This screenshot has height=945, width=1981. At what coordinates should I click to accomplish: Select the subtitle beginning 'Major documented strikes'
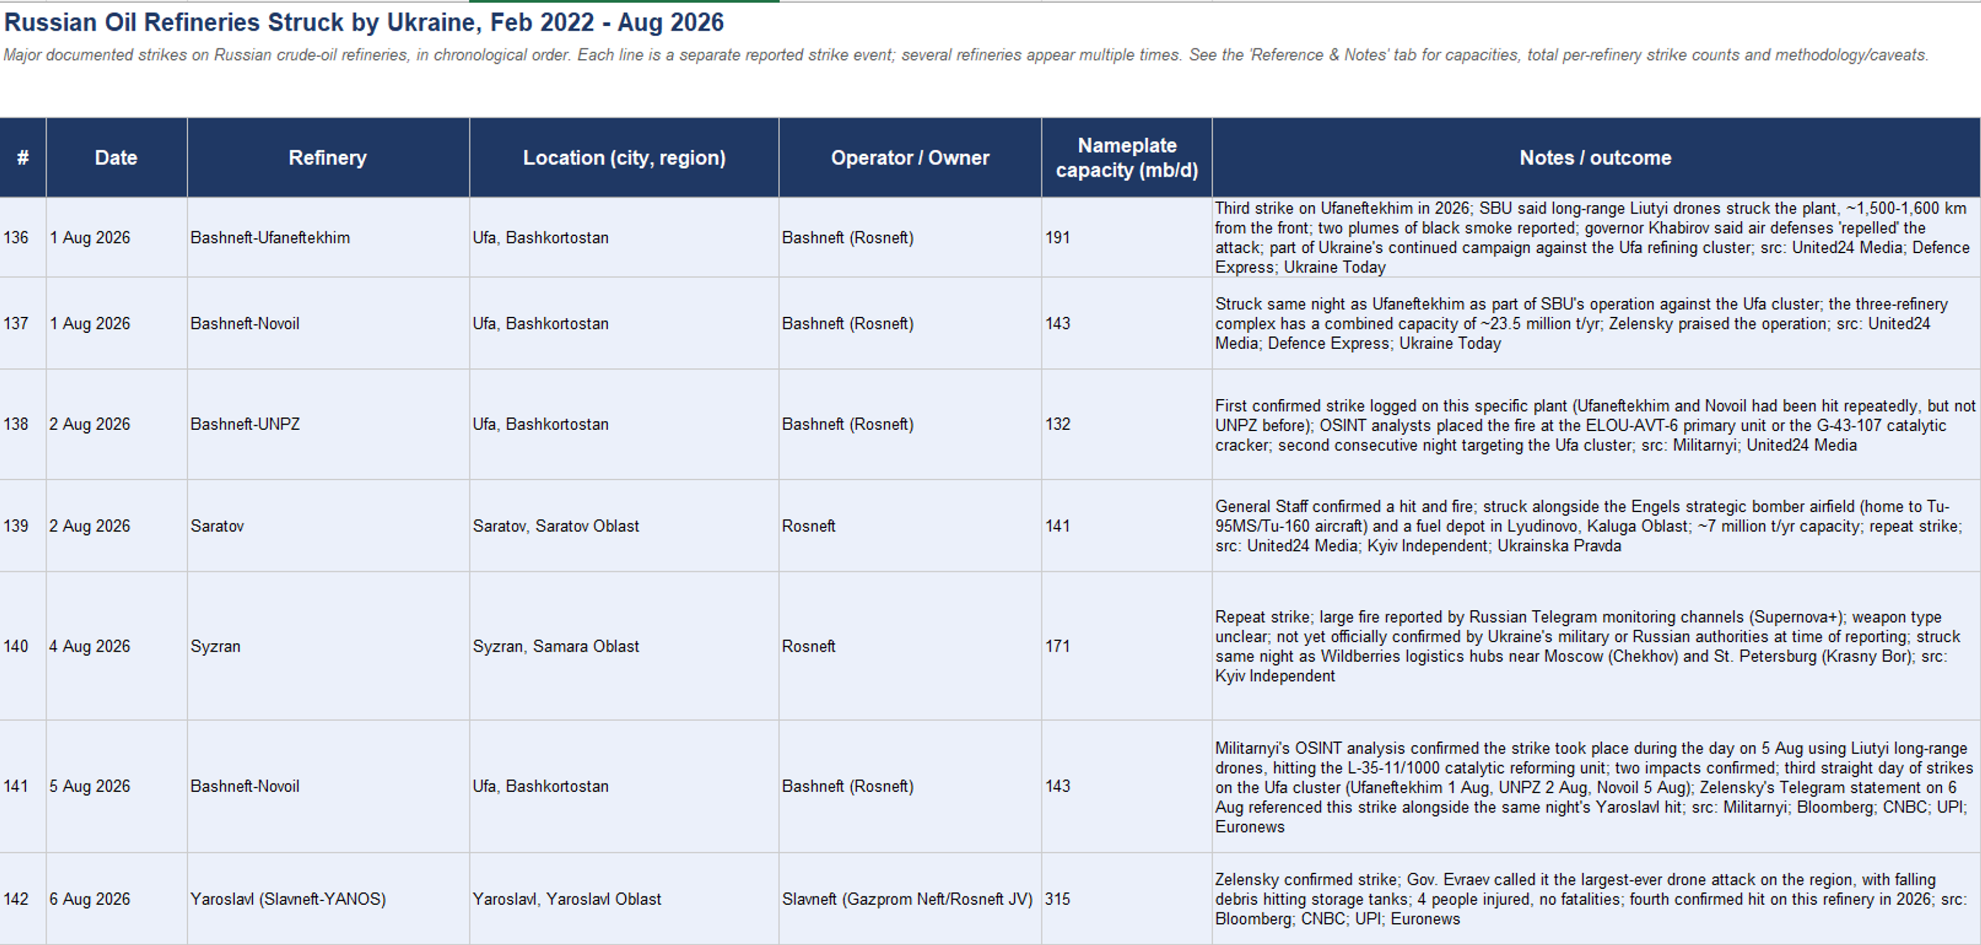click(966, 55)
